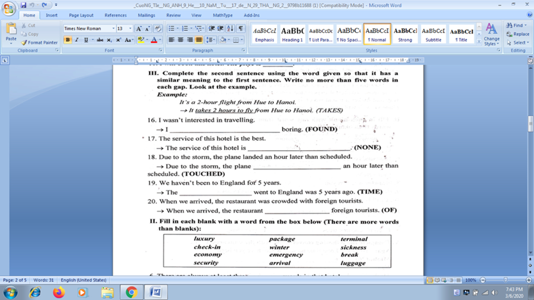534x300 pixels.
Task: Save the document from Quick Access
Action: pyautogui.click(x=23, y=5)
